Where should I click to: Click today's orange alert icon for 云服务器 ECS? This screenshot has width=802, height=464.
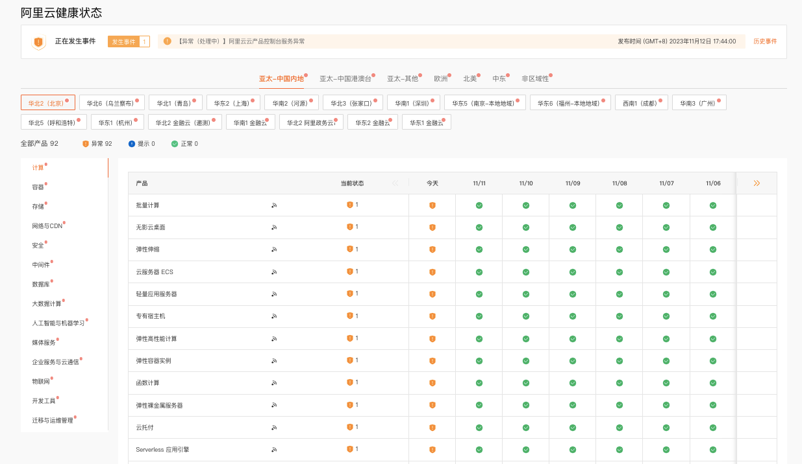(x=432, y=272)
